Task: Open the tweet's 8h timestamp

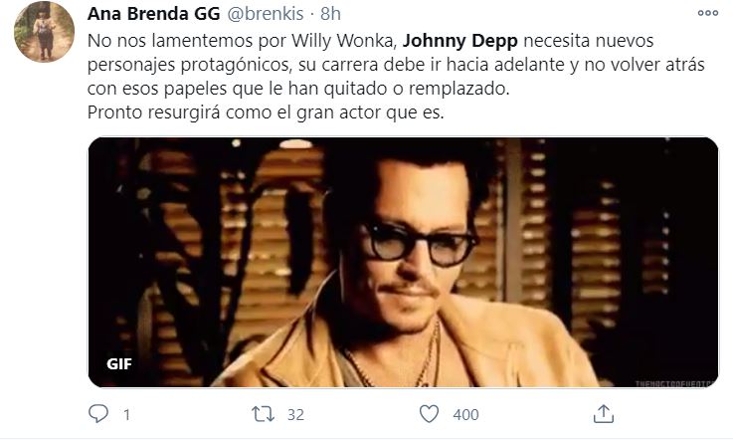Action: 330,14
